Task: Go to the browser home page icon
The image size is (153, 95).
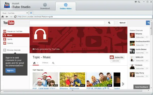Action: [3, 17]
